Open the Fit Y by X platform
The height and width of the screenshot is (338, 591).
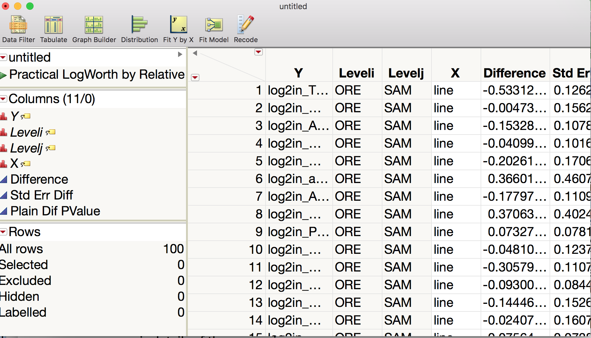click(x=179, y=27)
